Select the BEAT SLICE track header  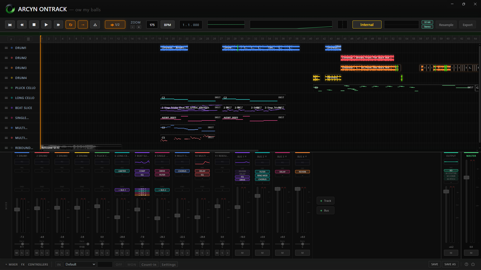tap(20, 108)
